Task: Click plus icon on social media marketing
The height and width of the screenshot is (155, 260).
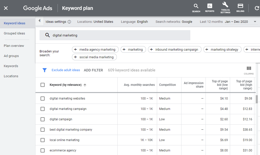Action: click(x=76, y=57)
